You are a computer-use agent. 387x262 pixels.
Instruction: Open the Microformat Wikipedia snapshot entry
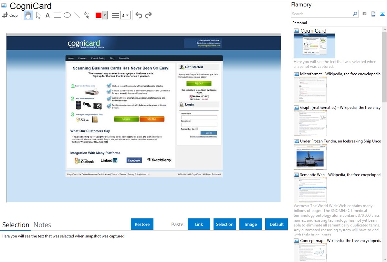[340, 74]
